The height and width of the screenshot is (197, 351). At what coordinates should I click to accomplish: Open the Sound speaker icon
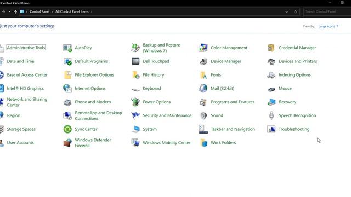[203, 115]
